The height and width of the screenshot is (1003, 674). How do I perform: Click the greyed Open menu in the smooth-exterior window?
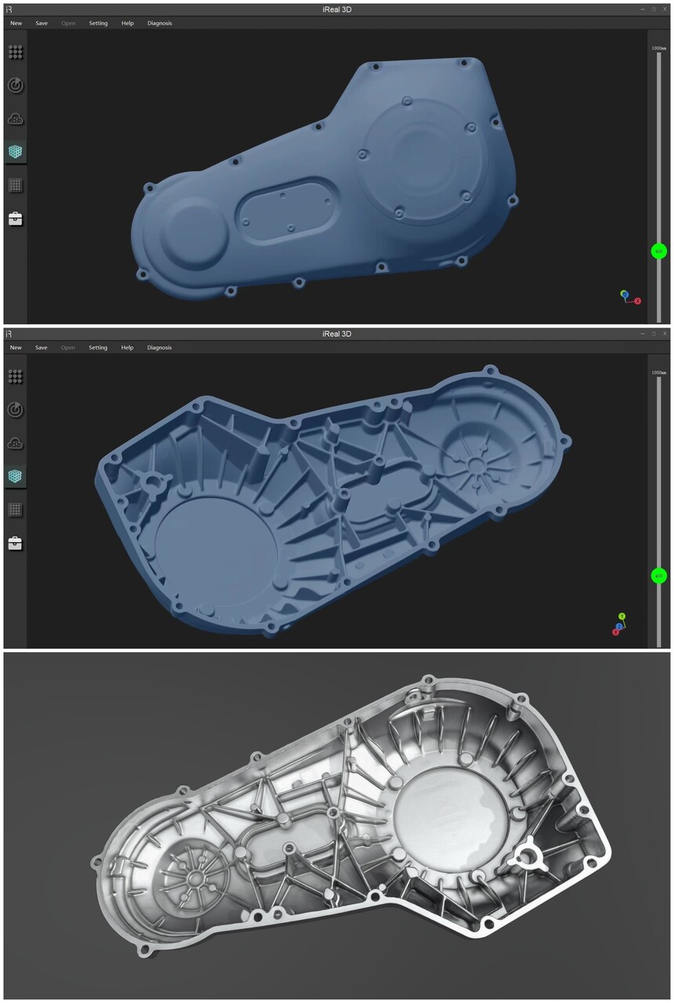(68, 24)
